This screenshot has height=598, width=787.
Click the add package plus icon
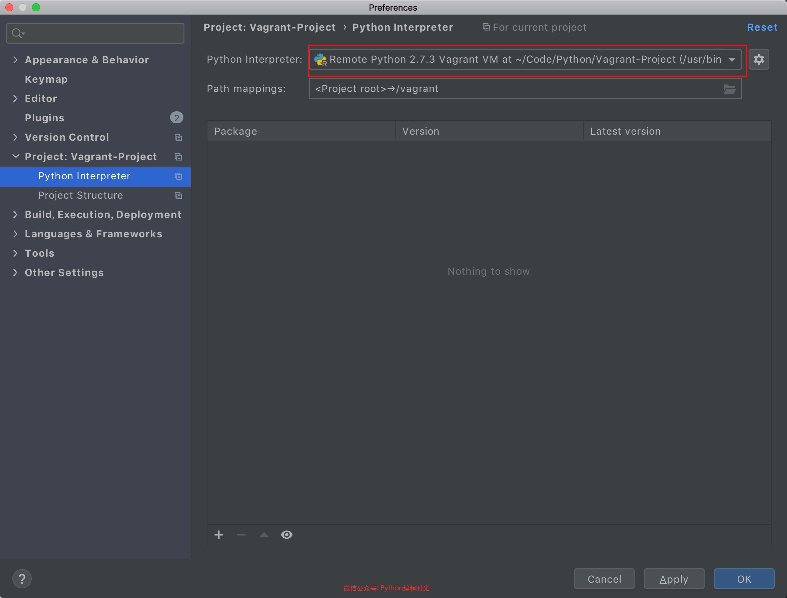pyautogui.click(x=219, y=535)
